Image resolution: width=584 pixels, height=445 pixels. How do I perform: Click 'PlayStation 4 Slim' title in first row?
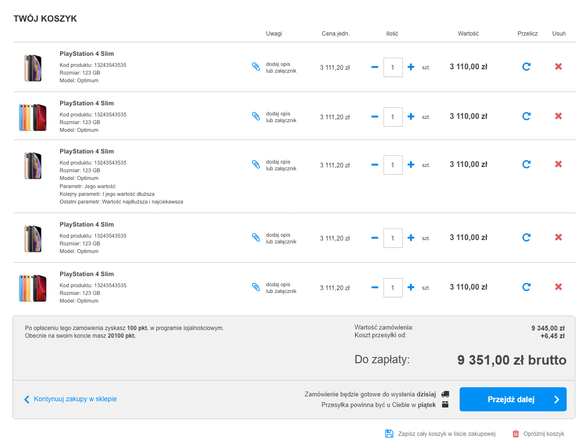(x=87, y=54)
